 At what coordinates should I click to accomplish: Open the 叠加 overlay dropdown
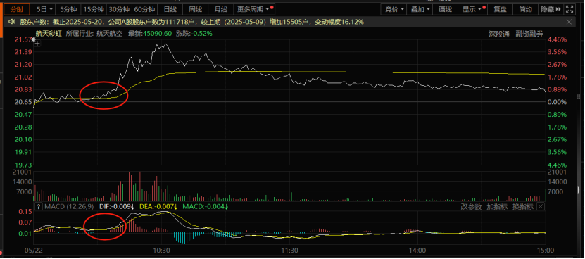click(x=420, y=9)
